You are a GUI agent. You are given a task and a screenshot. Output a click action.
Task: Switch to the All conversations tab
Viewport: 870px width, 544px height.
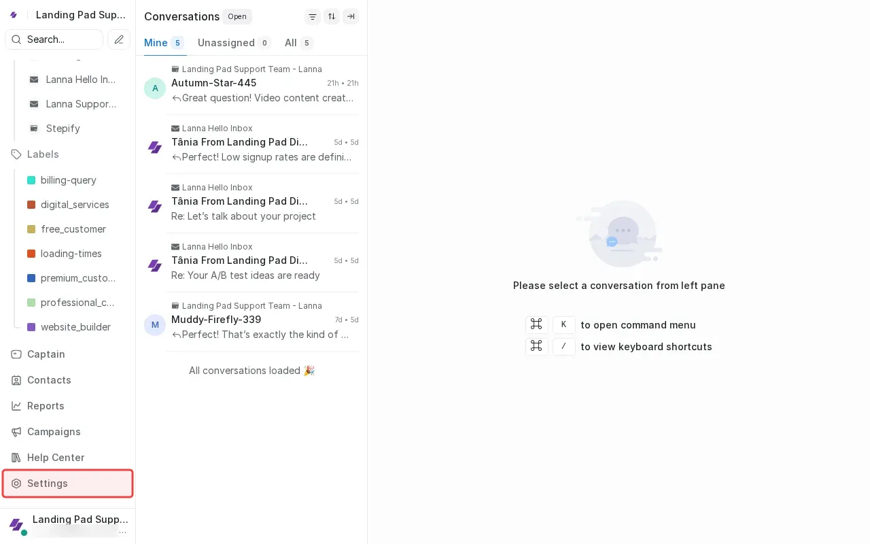[x=292, y=42]
